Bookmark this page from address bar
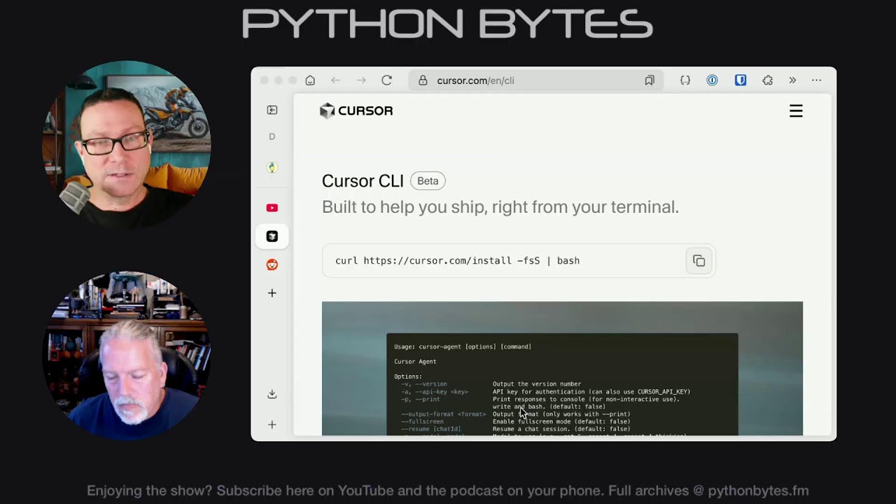The image size is (896, 504). [650, 80]
